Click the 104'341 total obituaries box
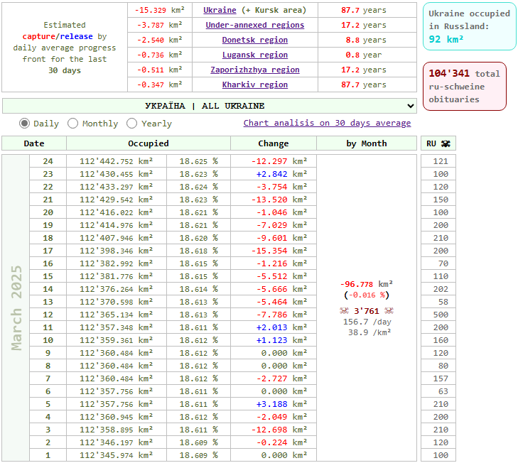This screenshot has height=463, width=518. tap(465, 86)
